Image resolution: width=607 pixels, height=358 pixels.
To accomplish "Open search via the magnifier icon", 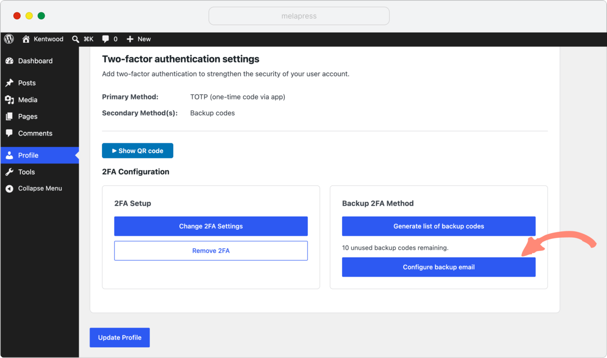I will coord(76,39).
